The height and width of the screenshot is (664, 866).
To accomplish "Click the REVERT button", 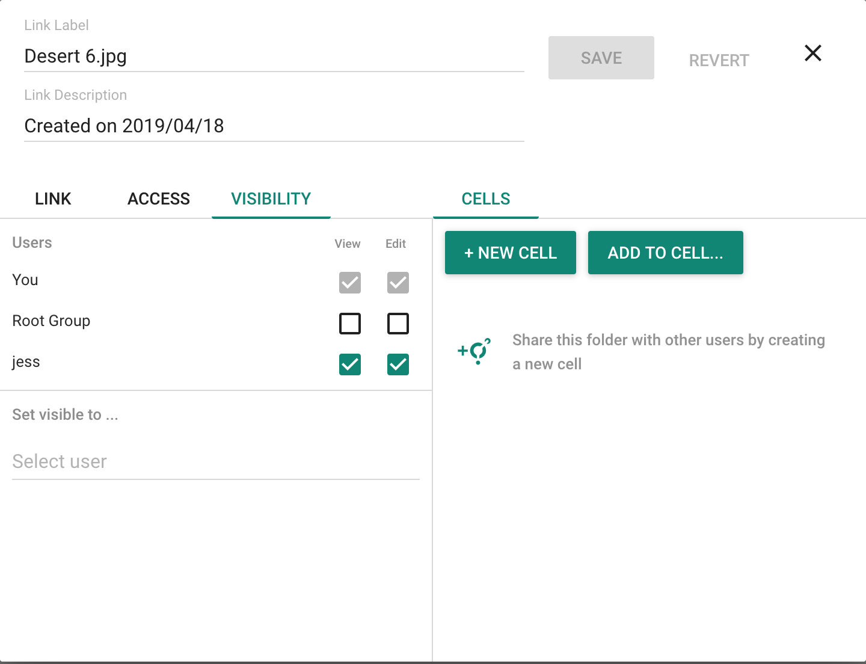I will 719,60.
